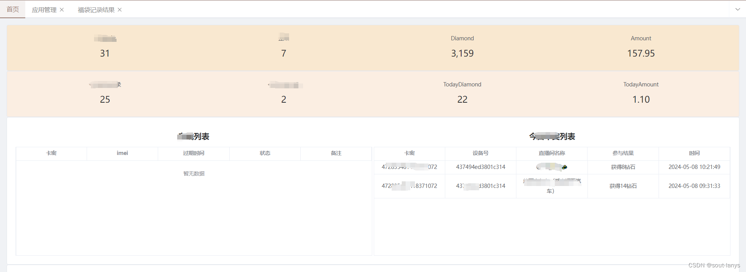Click timestamp 2024-05-08 10:21:49
The image size is (746, 272).
pos(694,167)
